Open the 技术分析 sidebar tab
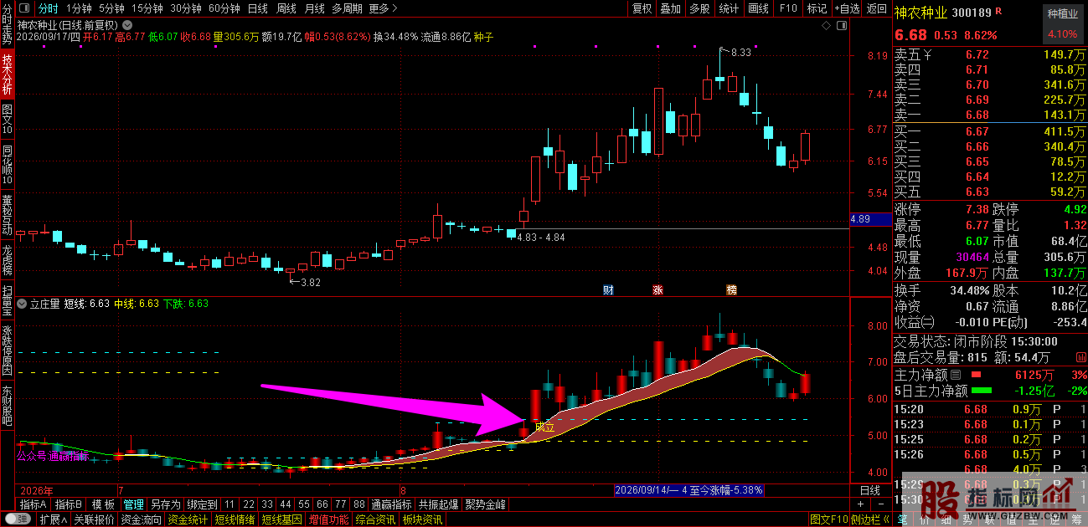The width and height of the screenshot is (1088, 527). [7, 73]
